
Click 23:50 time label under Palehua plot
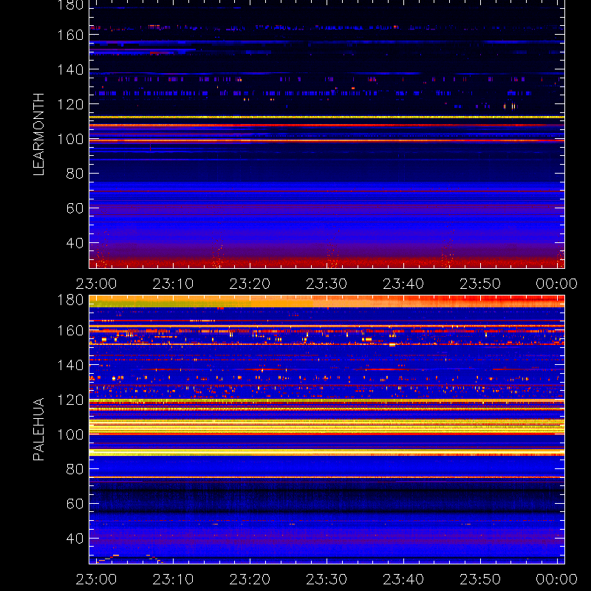(x=480, y=579)
